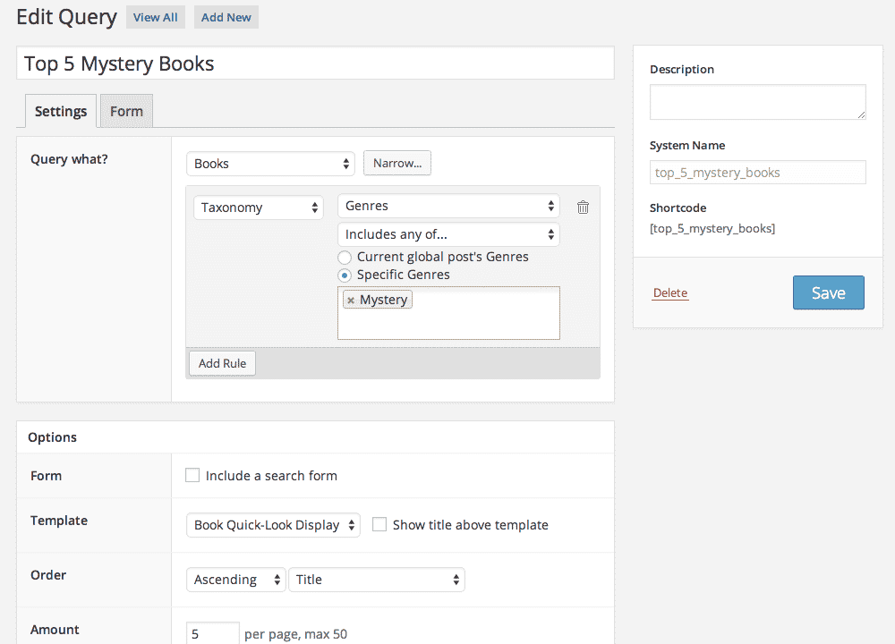Click the Narrow... button
Screen dimensions: 895x644
397,163
